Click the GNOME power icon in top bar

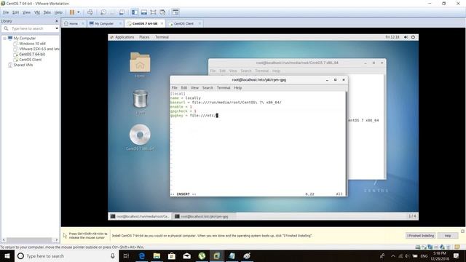click(x=413, y=37)
